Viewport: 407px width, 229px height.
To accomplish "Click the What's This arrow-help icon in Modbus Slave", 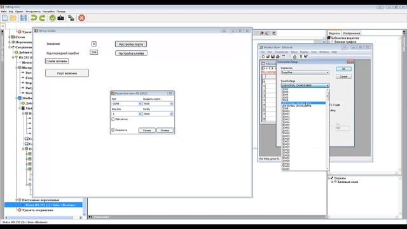I will click(306, 57).
